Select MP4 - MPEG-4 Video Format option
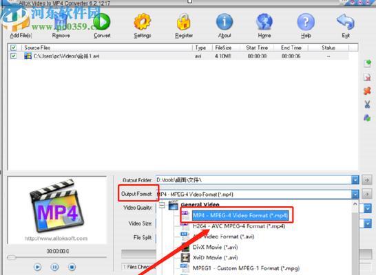Viewport: 376px width, 275px height. pos(240,215)
